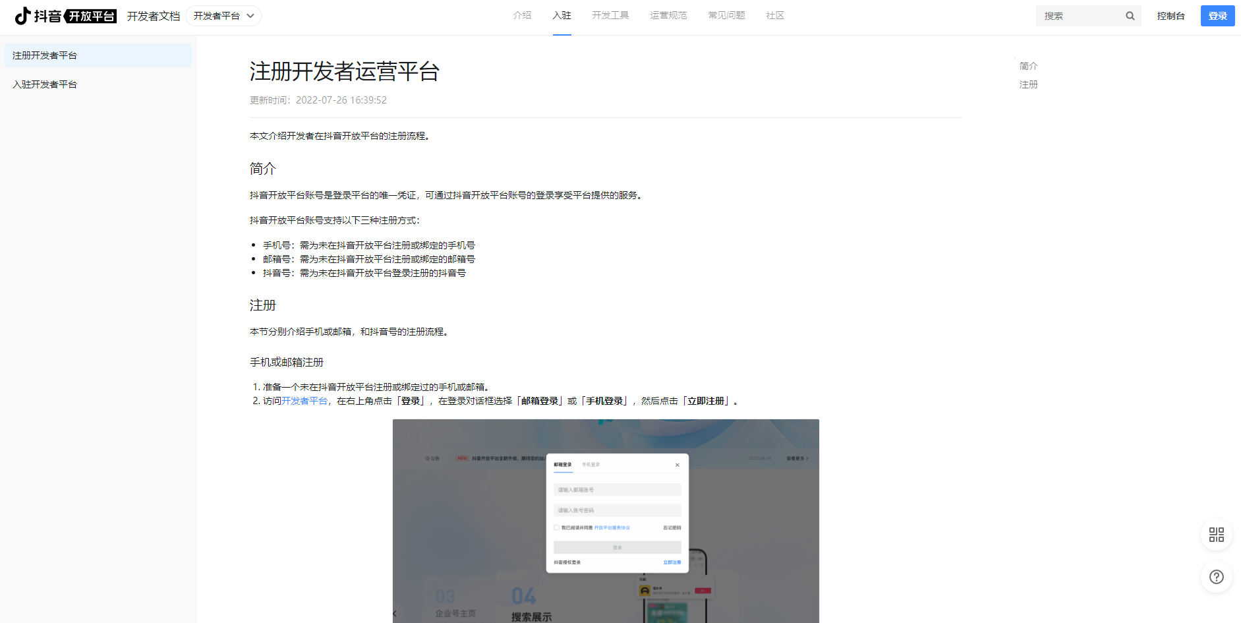1241x623 pixels.
Task: Select the 入驻 nav tab
Action: (562, 15)
